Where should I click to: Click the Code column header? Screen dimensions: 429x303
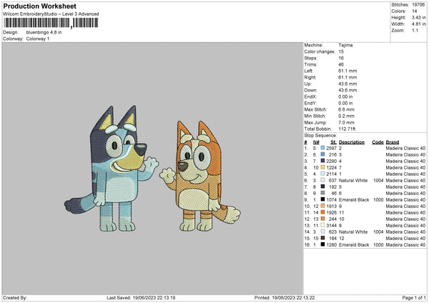(x=378, y=142)
